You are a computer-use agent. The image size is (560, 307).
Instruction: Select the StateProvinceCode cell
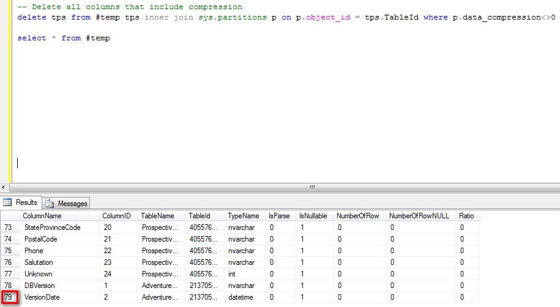coord(52,227)
